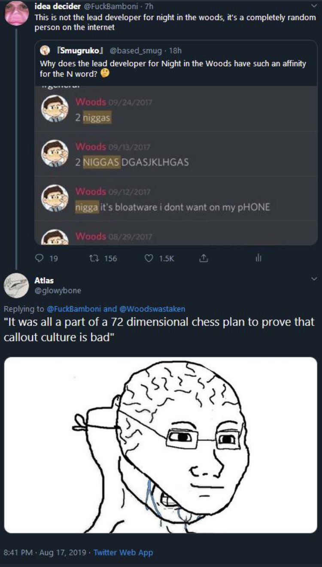
Task: Open Atlas's profile avatar
Action: [x=16, y=285]
